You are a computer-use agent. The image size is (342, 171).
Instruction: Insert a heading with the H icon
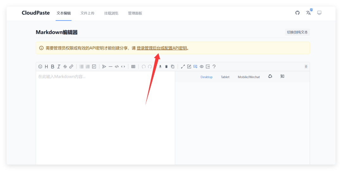[46, 67]
